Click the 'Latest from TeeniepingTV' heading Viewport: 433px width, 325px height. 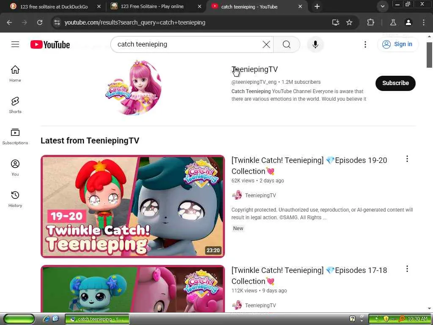coord(90,140)
